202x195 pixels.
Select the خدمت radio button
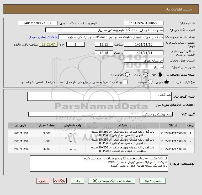point(146,75)
